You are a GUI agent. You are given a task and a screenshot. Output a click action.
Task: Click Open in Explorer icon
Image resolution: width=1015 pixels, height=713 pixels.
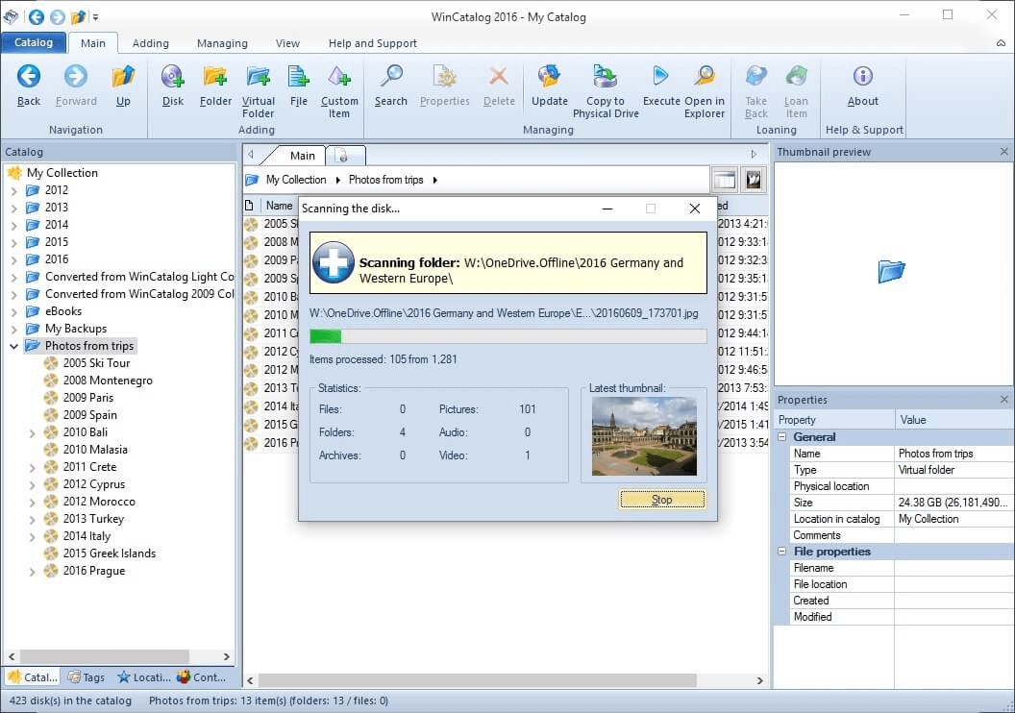point(705,76)
